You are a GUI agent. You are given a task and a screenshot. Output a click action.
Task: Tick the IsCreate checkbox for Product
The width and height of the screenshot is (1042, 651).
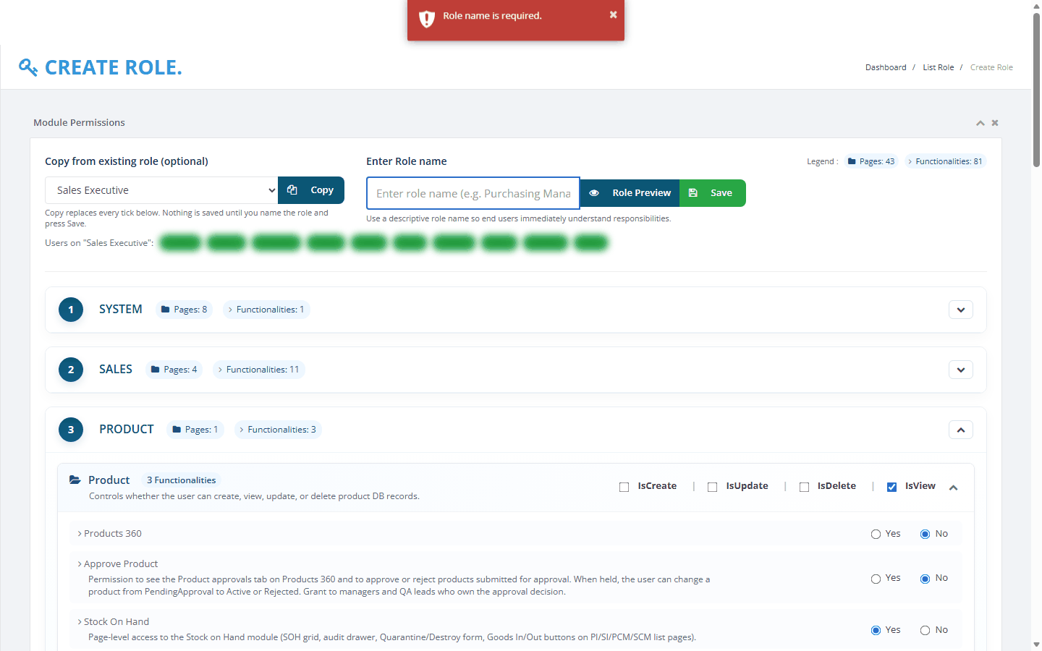tap(624, 487)
